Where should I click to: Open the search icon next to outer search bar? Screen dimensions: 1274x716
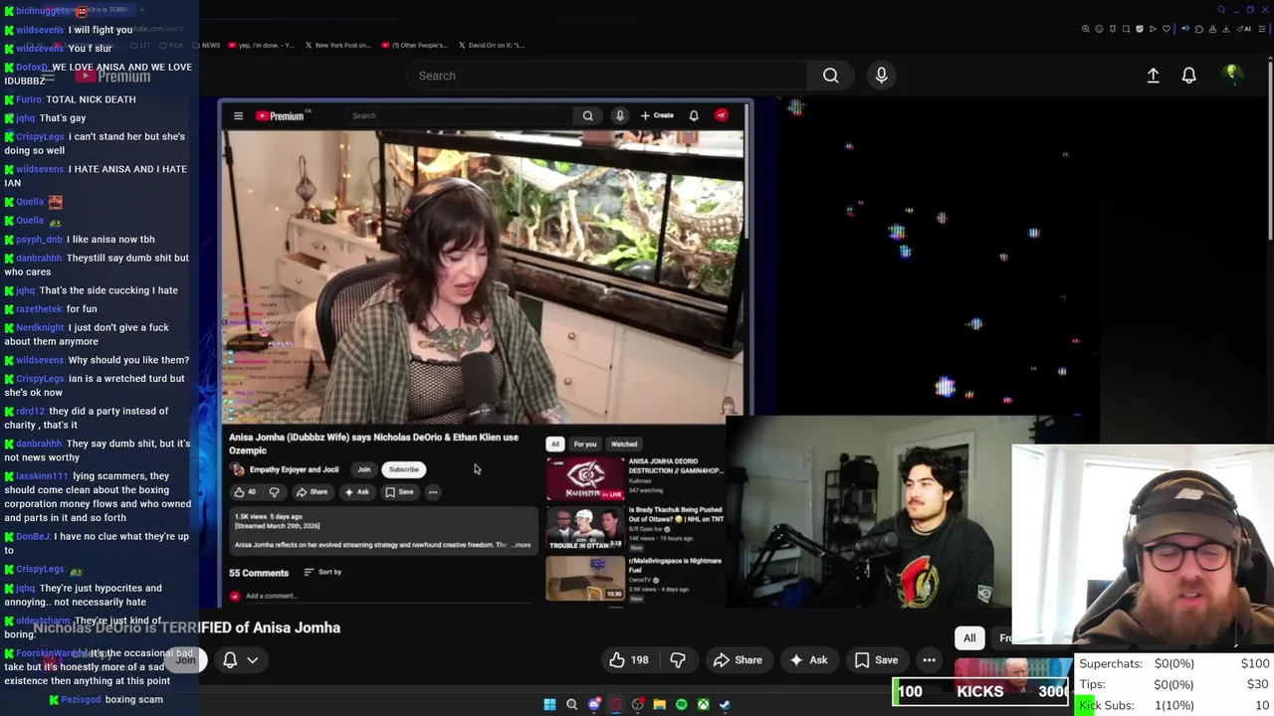click(830, 76)
